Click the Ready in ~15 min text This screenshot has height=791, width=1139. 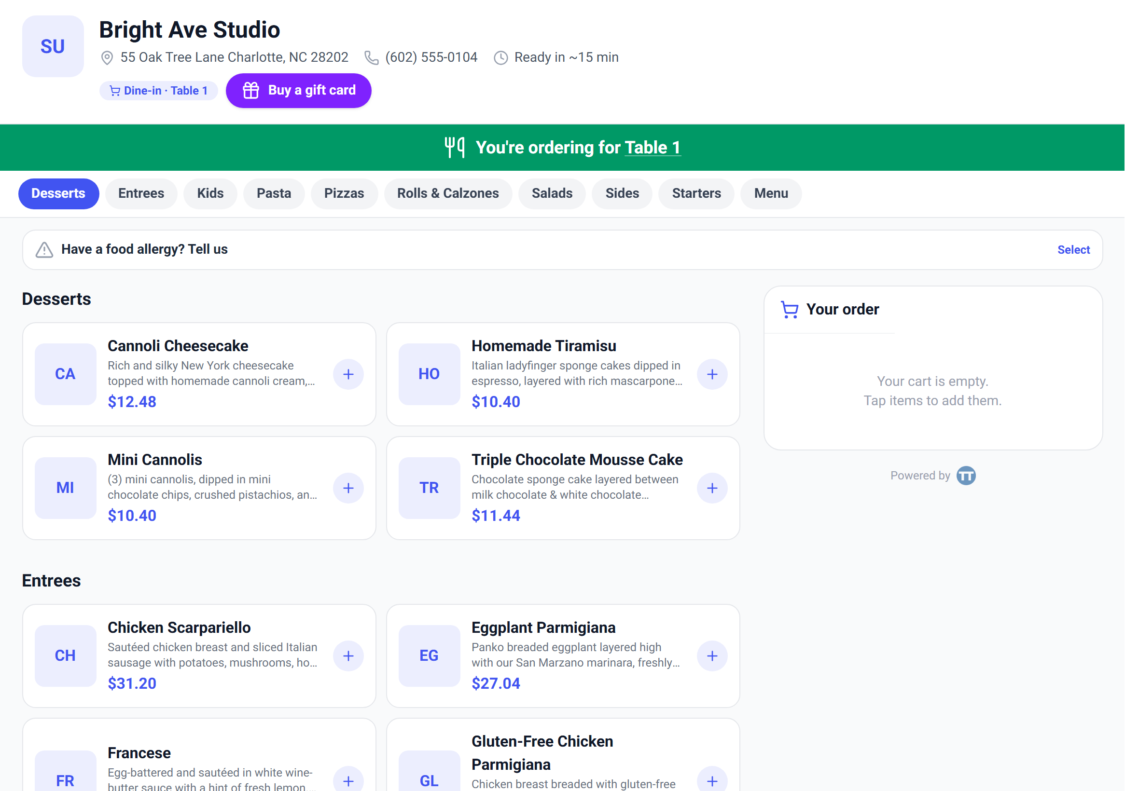[x=566, y=57]
